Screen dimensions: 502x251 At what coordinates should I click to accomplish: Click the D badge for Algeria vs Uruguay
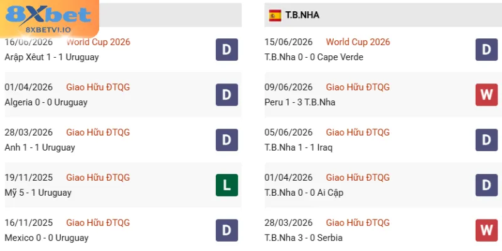click(227, 95)
